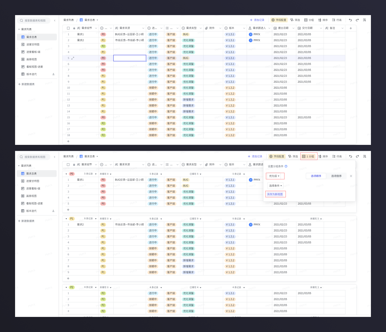The width and height of the screenshot is (386, 332).
Task: Add a row plus below row 18
Action: point(68,141)
